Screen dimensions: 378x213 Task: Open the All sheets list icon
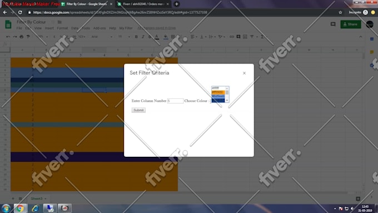(x=20, y=199)
